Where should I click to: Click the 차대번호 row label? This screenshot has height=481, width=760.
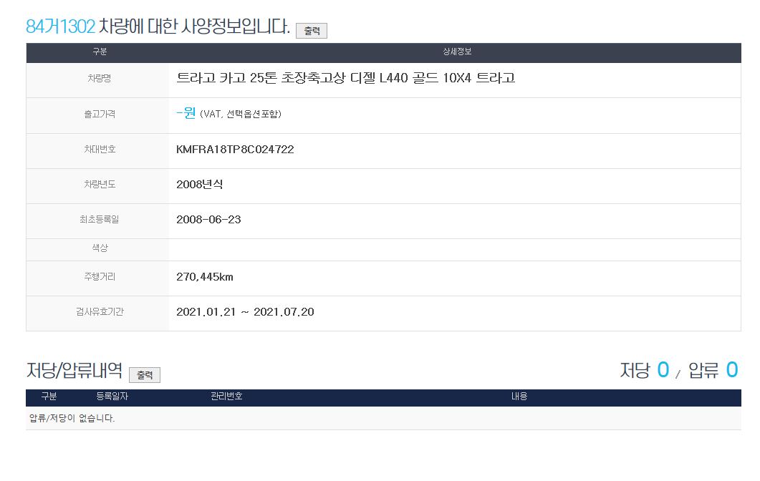[99, 150]
